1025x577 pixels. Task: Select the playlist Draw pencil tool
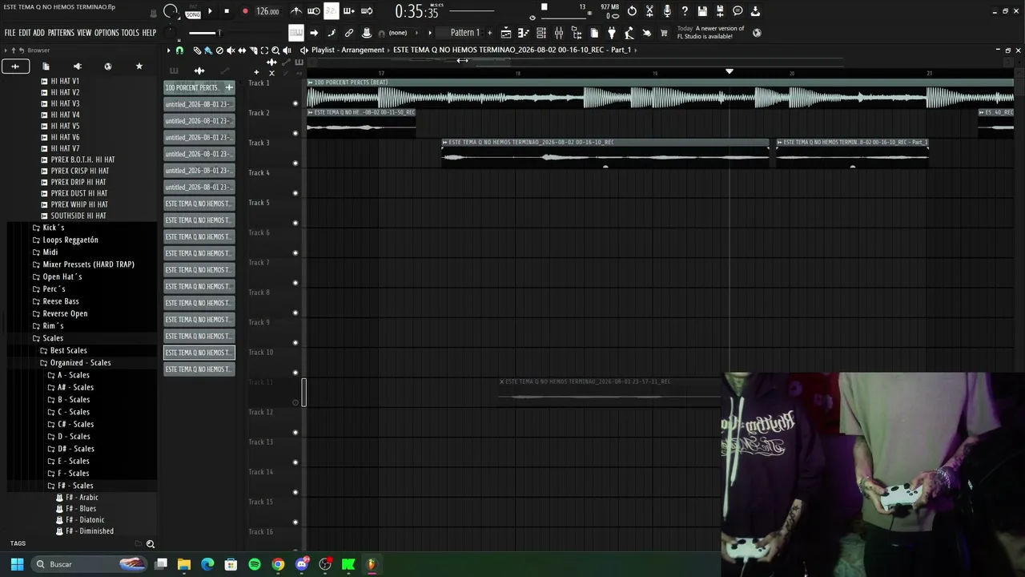coord(197,50)
